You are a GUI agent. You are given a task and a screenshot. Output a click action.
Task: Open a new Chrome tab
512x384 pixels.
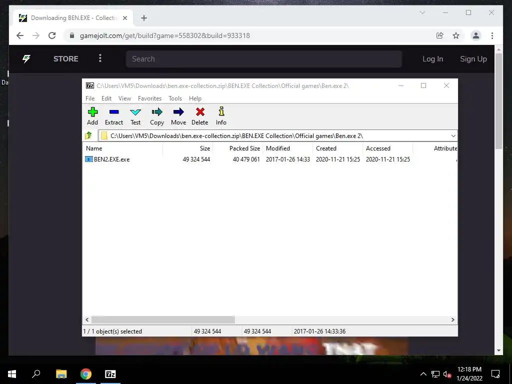(144, 18)
